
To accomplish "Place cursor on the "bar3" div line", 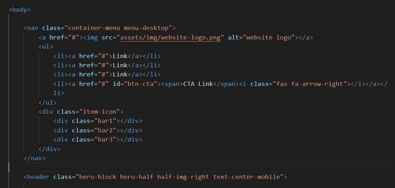I will click(98, 140).
